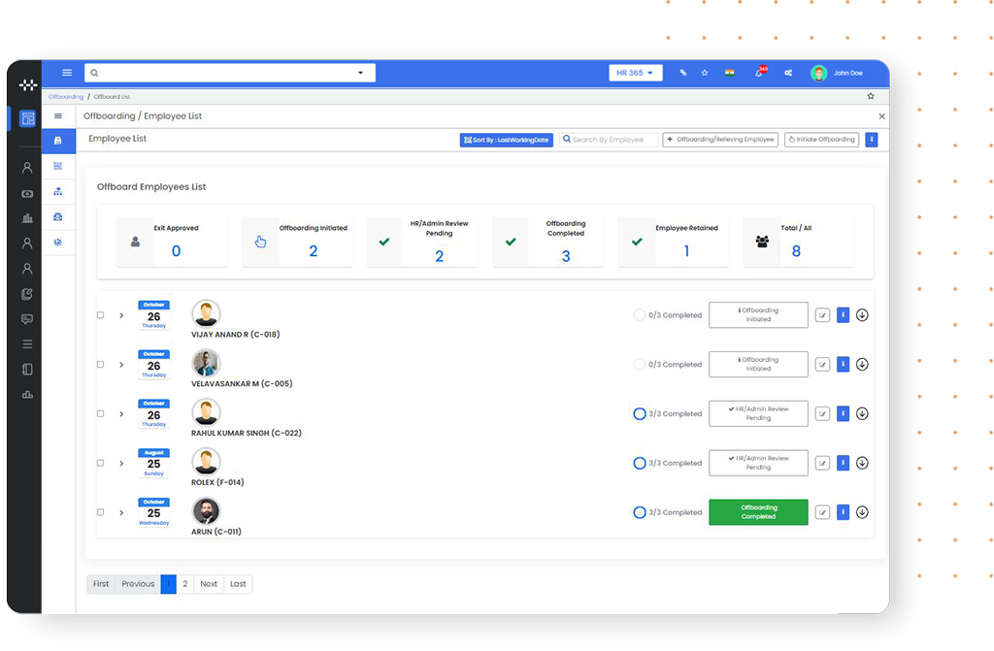Tick the checkbox beside ARUN (C-011)
Image resolution: width=994 pixels, height=651 pixels.
click(x=100, y=512)
